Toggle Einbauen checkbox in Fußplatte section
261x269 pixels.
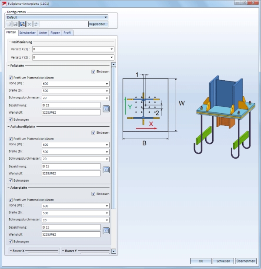94,72
